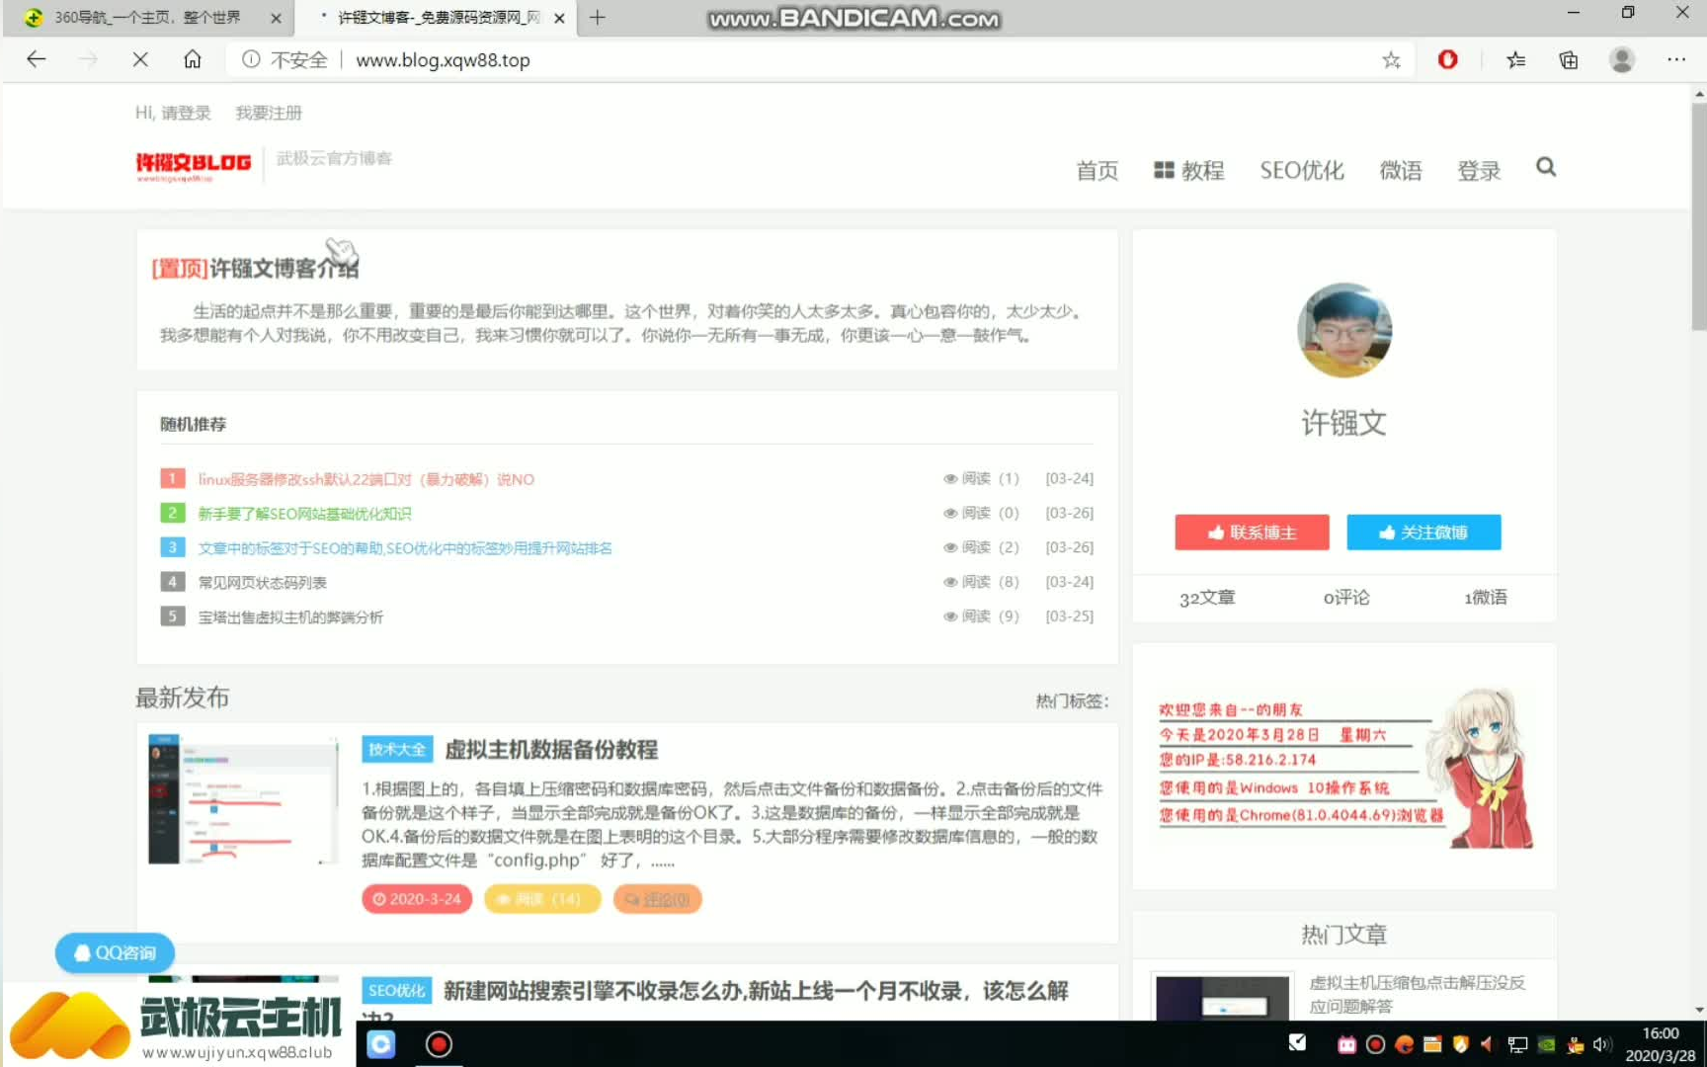Click the 联系博主 button
The height and width of the screenshot is (1067, 1707).
coord(1252,533)
